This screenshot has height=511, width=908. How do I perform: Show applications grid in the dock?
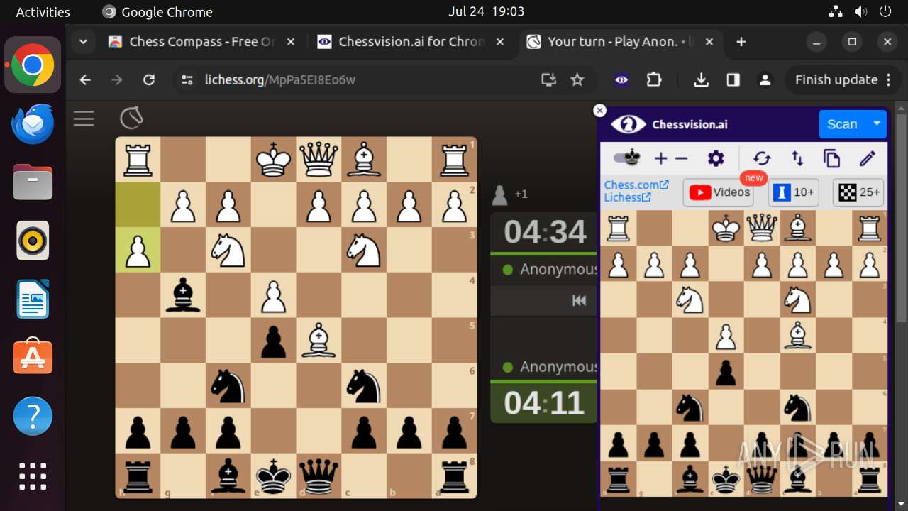pos(33,476)
